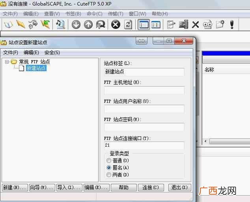This screenshot has width=250, height=202.
Task: Click the 向导(W)... button
Action: [42, 187]
